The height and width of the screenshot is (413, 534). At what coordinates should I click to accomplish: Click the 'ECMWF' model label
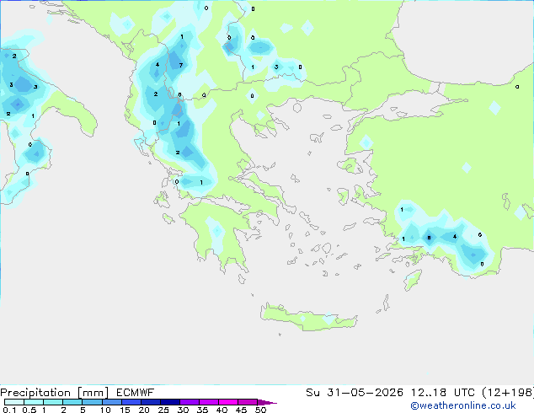pyautogui.click(x=136, y=393)
